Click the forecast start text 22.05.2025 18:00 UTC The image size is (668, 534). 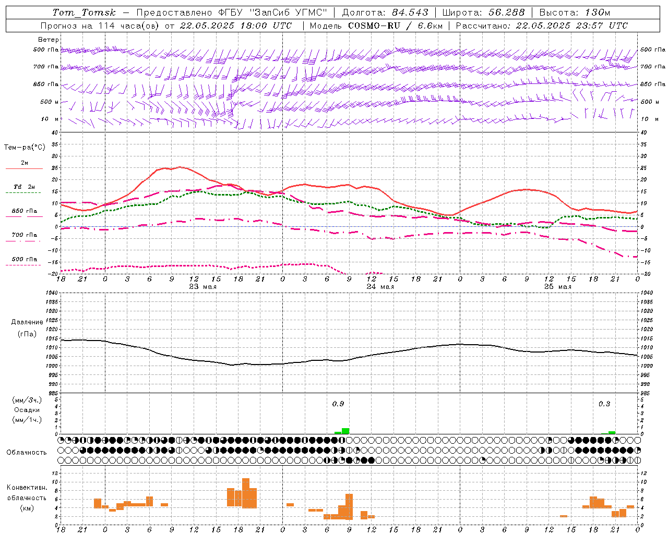coord(235,26)
